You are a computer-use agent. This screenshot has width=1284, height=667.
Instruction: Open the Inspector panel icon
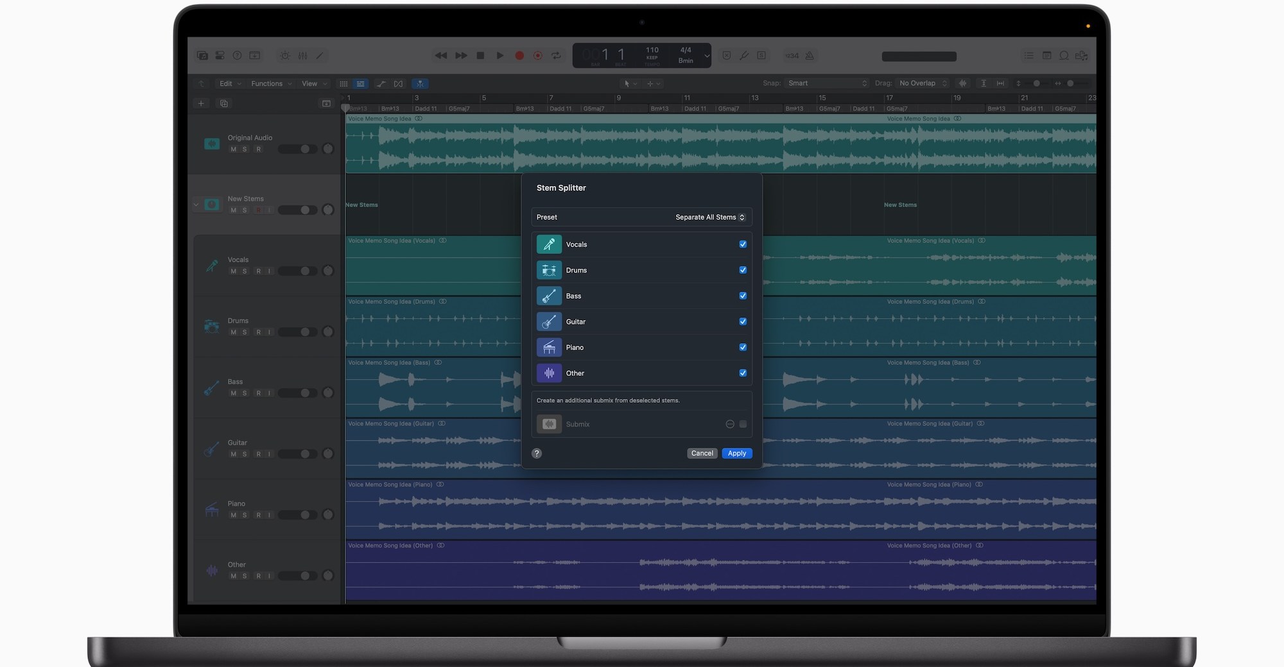pyautogui.click(x=220, y=56)
